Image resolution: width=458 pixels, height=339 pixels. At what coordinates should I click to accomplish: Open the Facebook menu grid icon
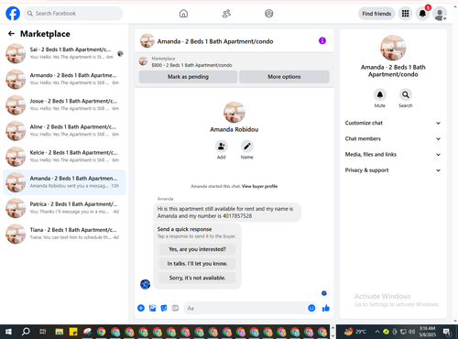(405, 14)
